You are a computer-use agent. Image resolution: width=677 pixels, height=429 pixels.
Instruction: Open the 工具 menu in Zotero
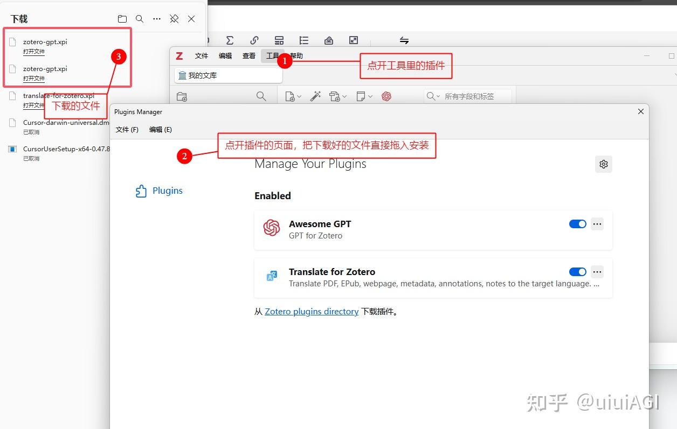(272, 55)
